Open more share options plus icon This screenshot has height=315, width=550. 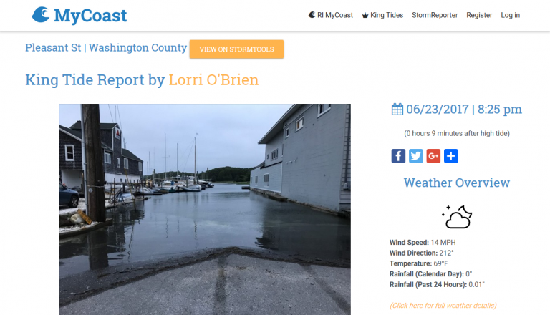450,156
